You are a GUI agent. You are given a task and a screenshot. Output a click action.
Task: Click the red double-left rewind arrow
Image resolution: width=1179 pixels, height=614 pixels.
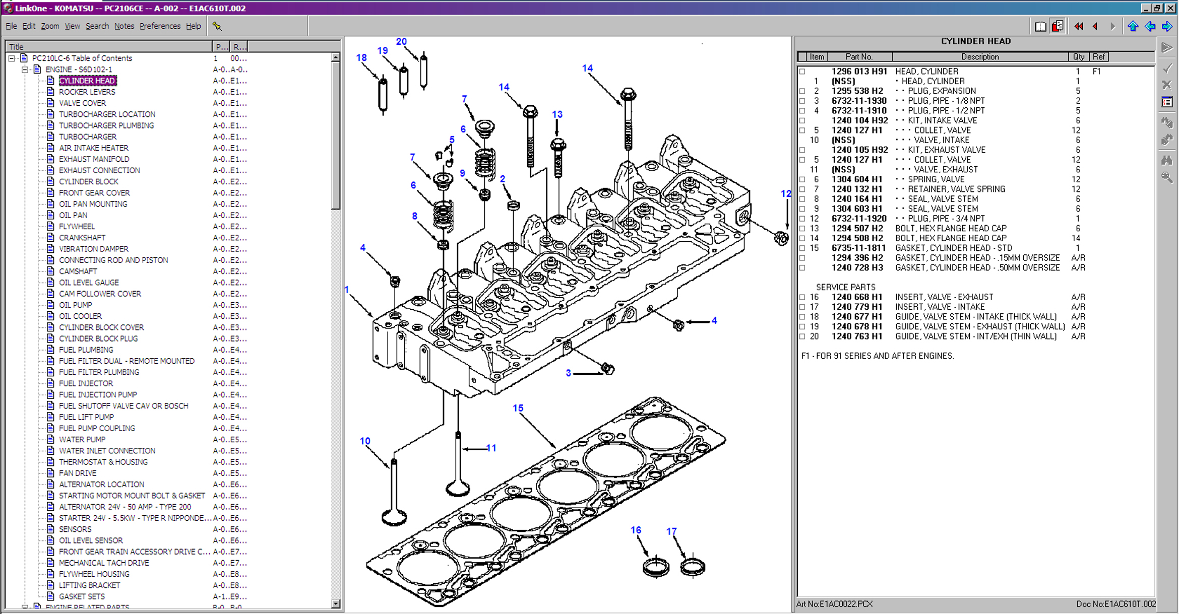pyautogui.click(x=1078, y=26)
